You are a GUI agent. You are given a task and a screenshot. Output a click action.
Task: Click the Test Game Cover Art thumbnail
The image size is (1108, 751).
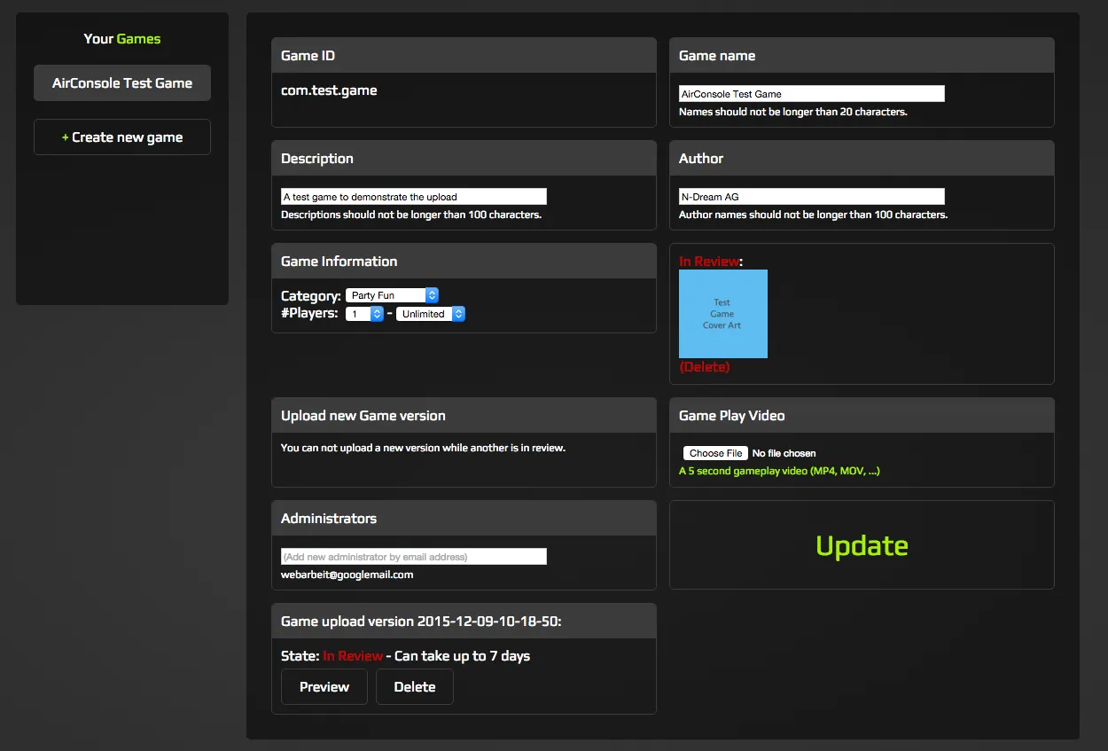723,314
